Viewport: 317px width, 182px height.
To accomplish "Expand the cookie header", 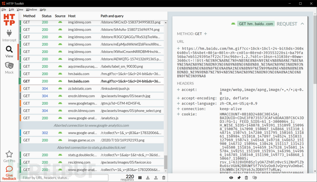I will click(179, 114).
